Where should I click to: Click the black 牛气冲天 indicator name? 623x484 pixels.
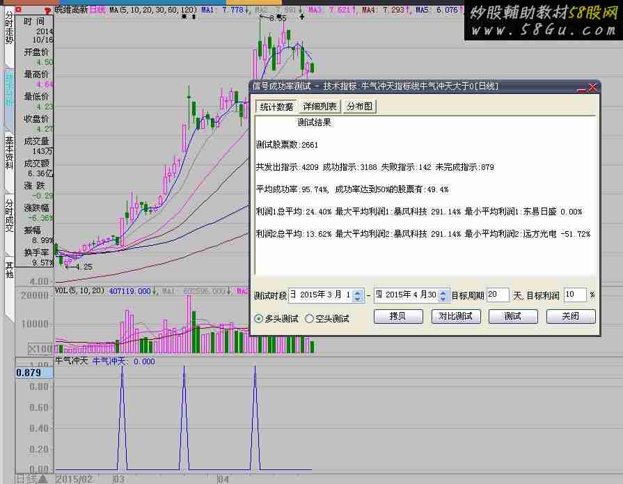pos(71,361)
